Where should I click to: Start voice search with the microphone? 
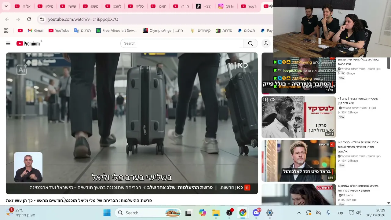(266, 43)
